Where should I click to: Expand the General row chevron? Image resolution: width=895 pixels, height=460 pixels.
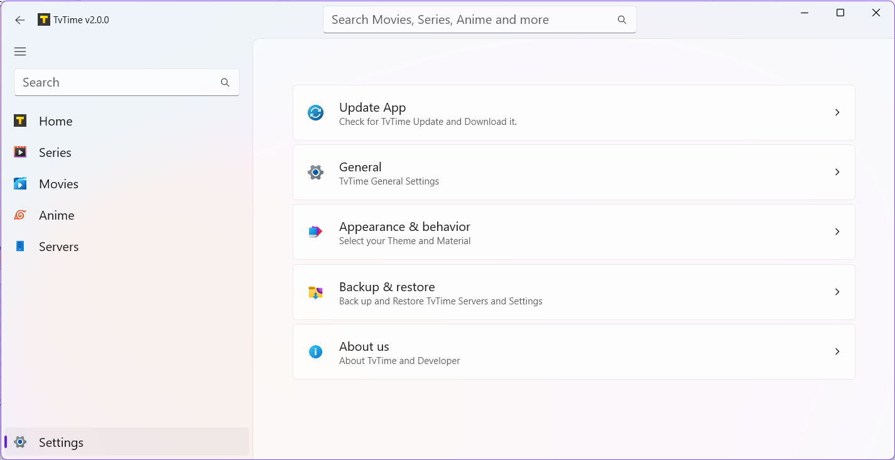[837, 172]
